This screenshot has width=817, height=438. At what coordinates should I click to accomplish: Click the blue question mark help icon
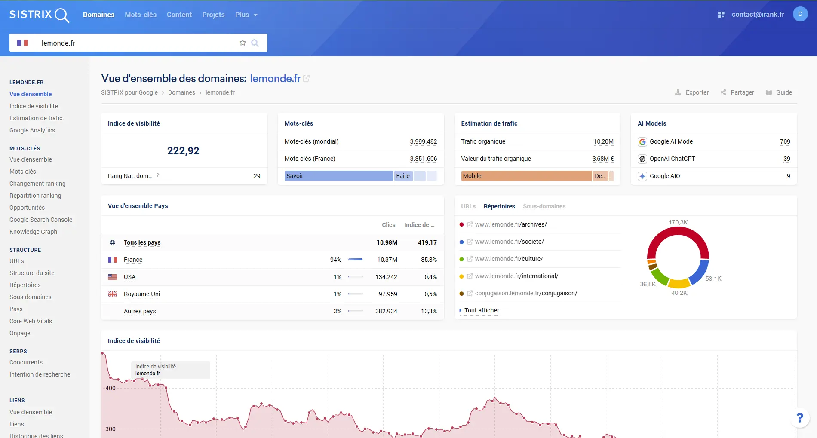pos(800,417)
